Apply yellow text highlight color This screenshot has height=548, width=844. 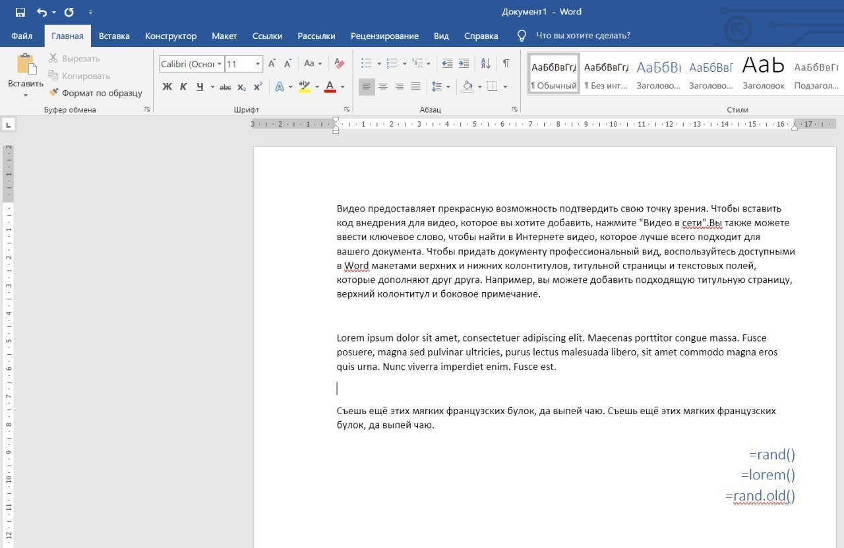point(304,86)
